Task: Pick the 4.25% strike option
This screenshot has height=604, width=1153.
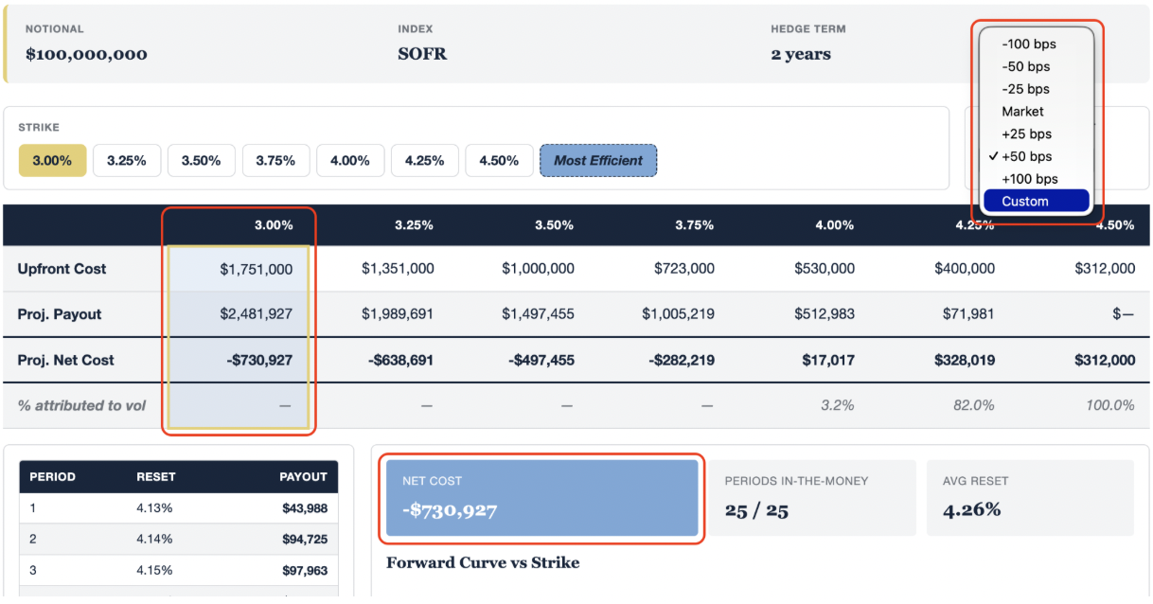Action: point(424,161)
